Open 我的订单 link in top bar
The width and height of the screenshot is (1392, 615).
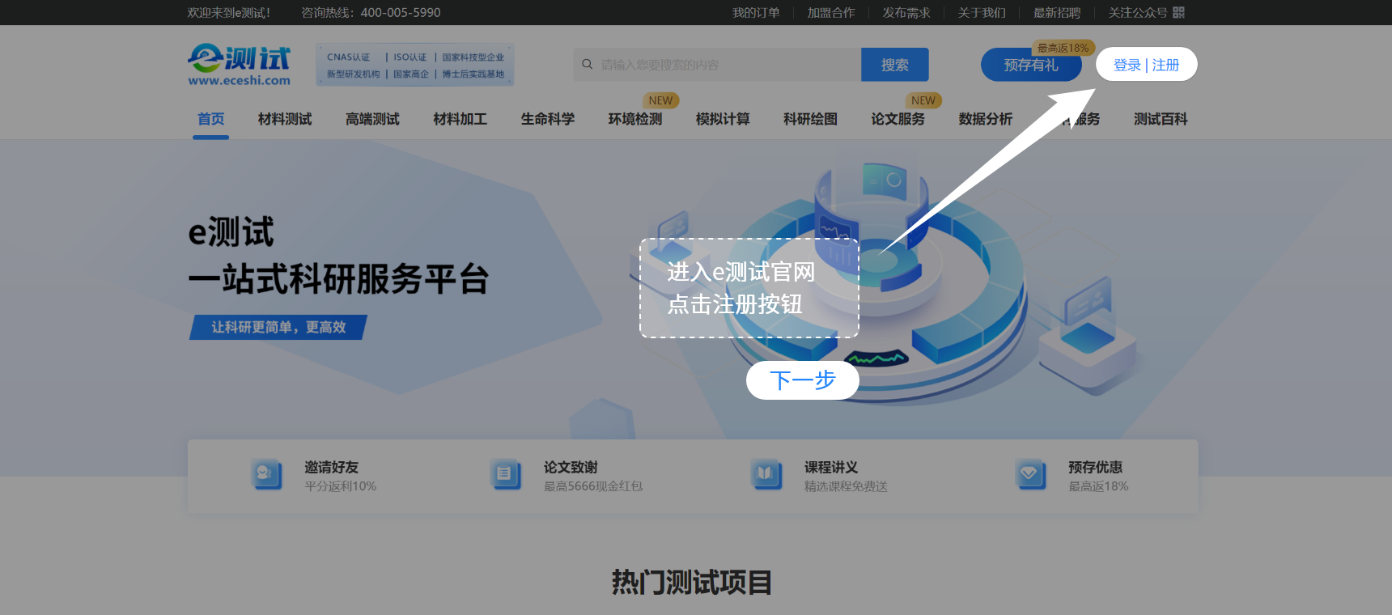click(756, 13)
